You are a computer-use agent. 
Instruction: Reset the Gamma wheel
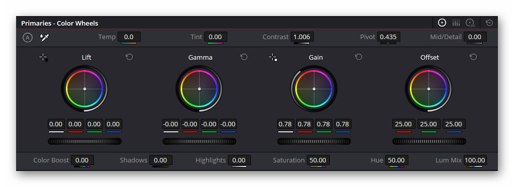click(x=244, y=57)
